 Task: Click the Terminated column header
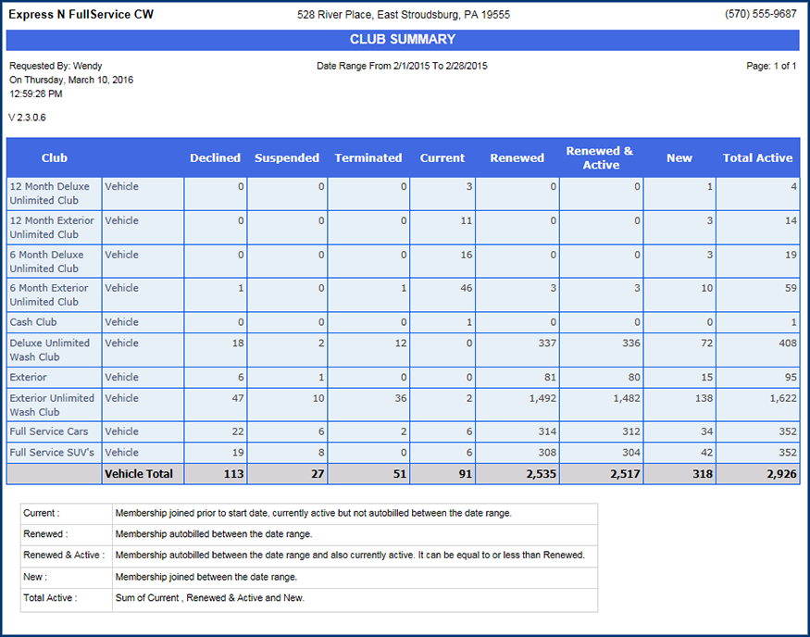click(368, 158)
